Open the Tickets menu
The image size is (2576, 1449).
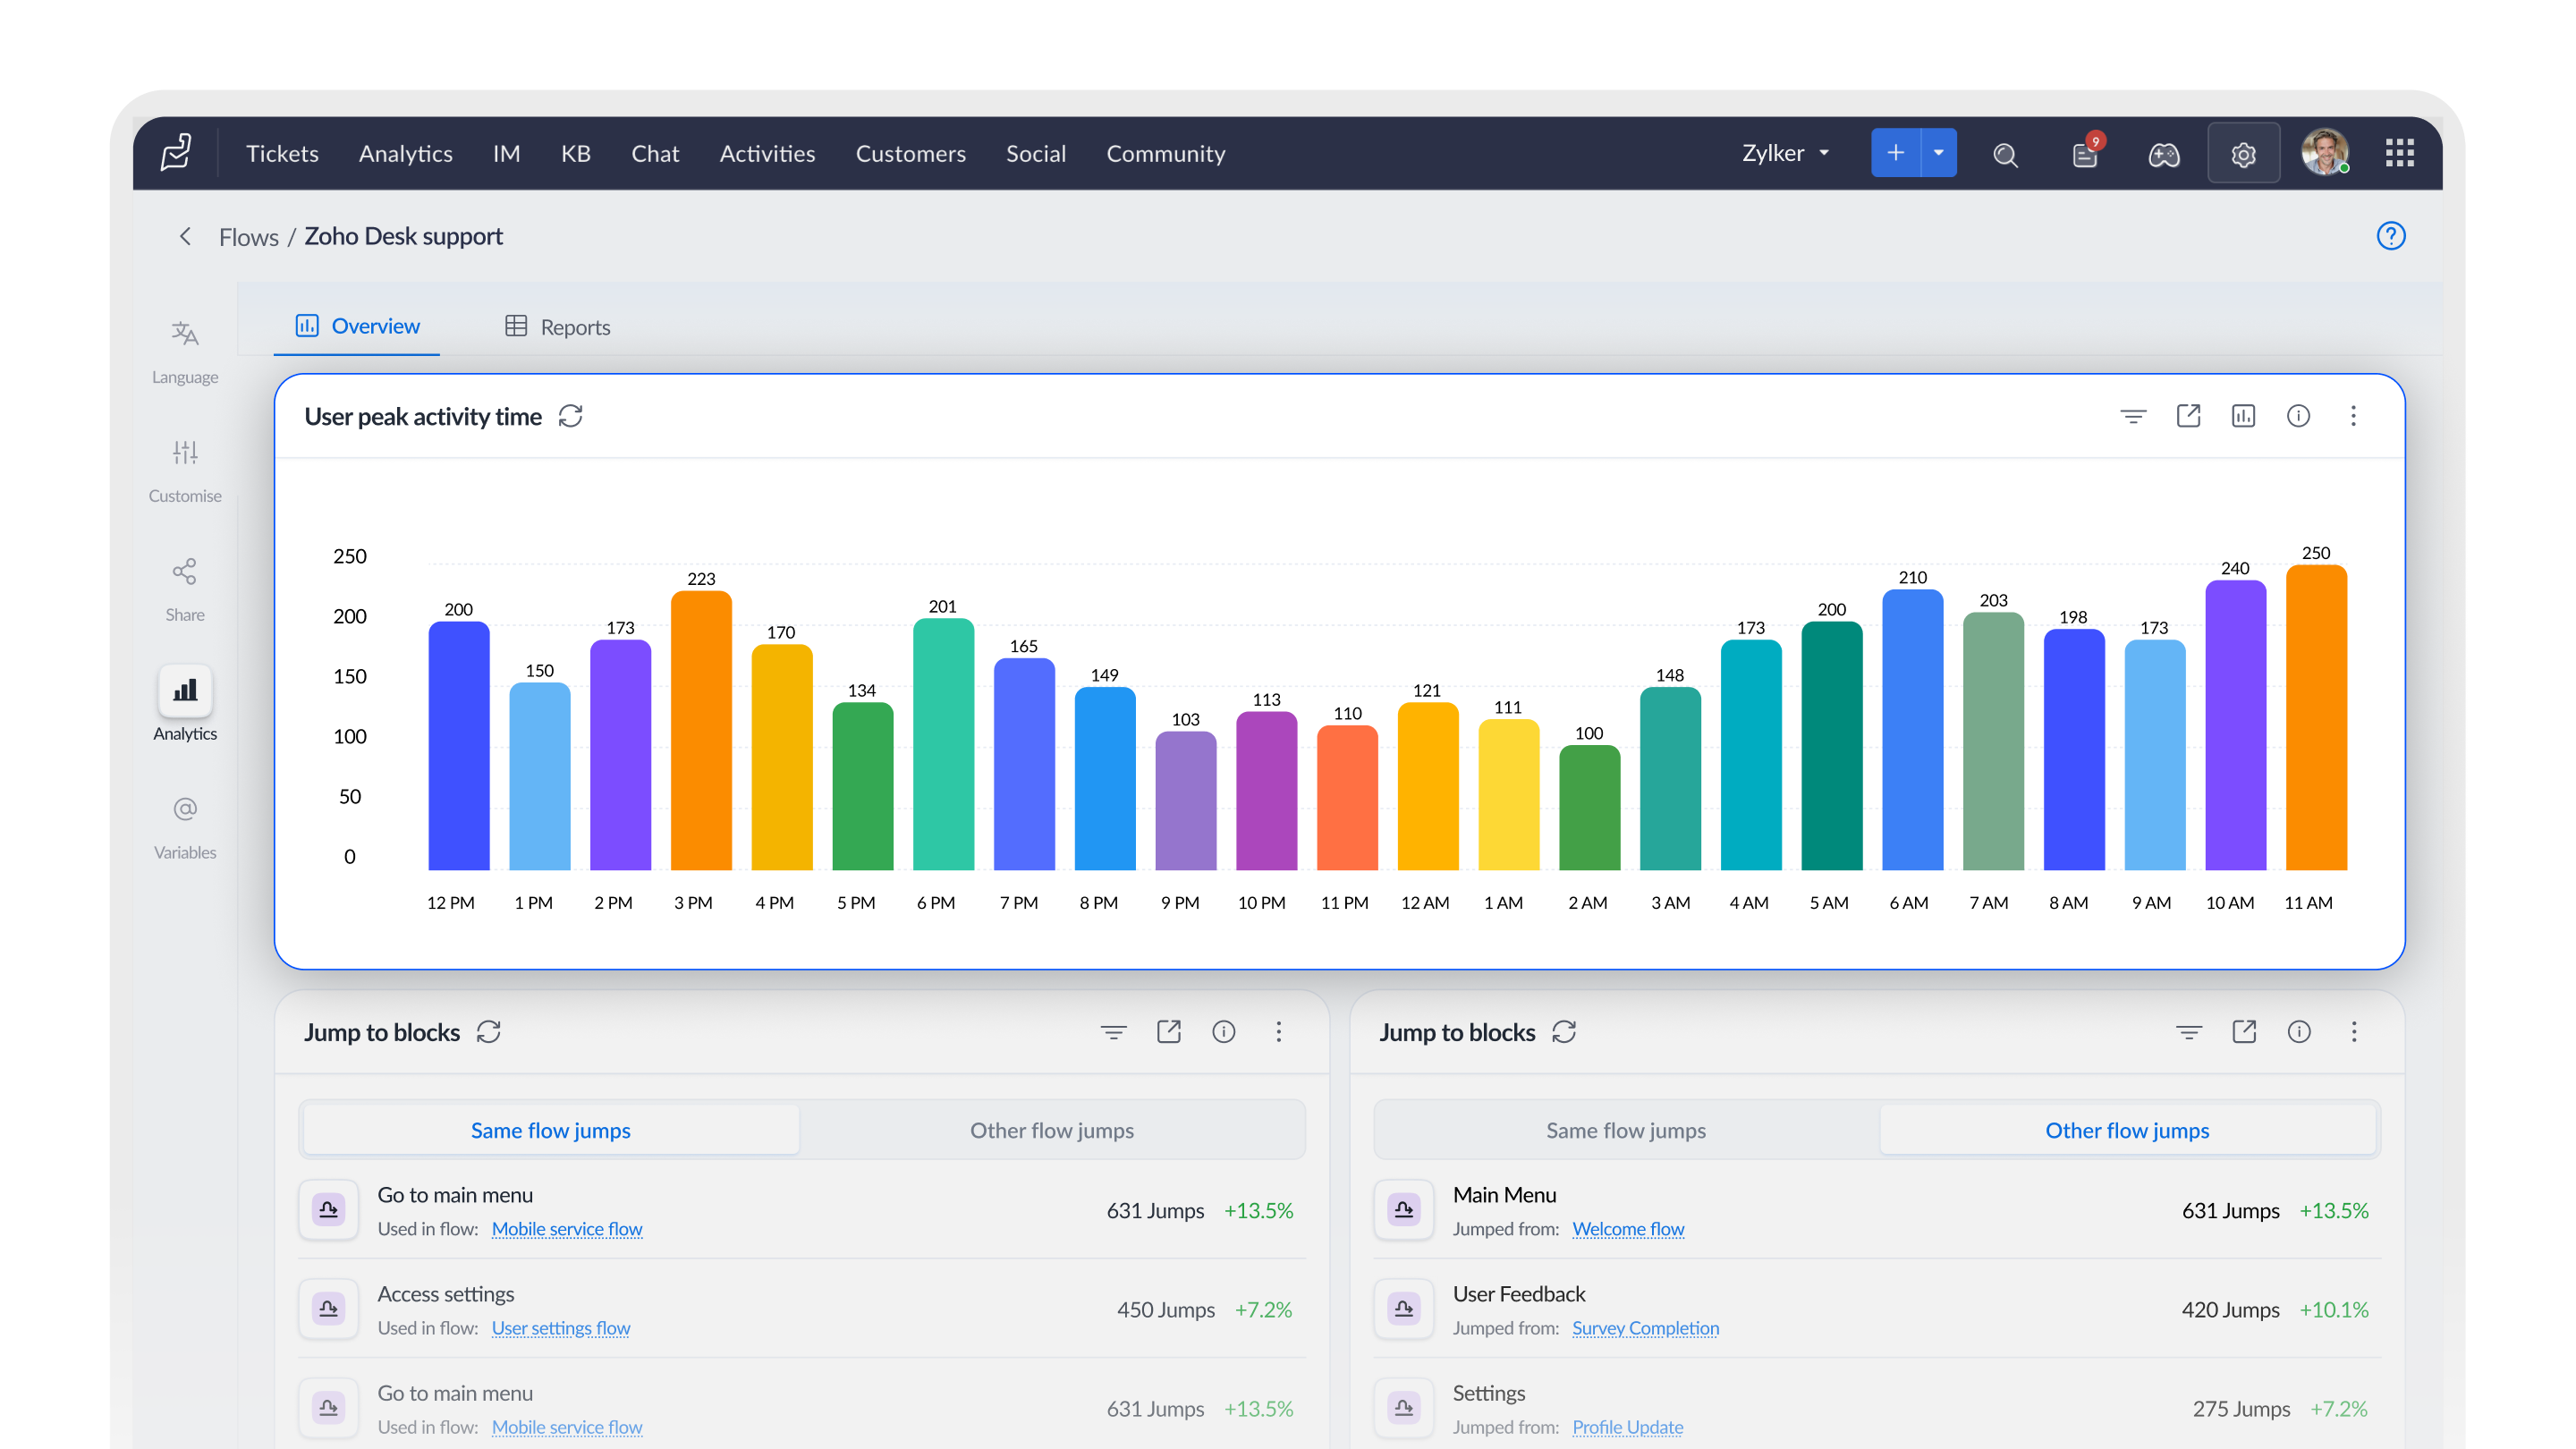click(282, 153)
